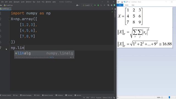
Task: Click the Paint canvas with matrix formula
Action: coord(145,28)
